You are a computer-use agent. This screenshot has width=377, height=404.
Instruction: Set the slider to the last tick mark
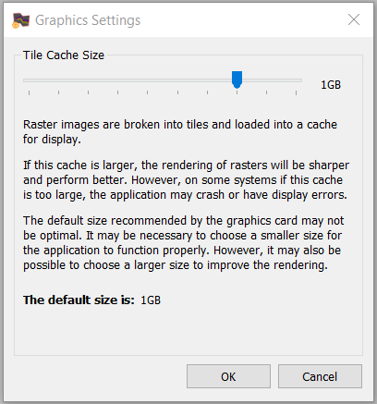click(x=296, y=92)
